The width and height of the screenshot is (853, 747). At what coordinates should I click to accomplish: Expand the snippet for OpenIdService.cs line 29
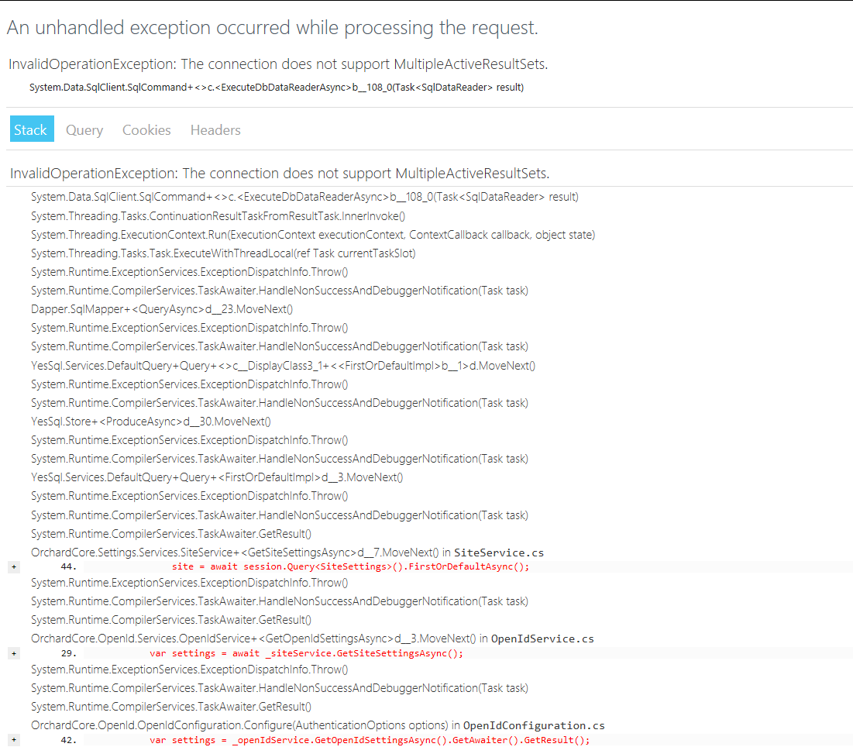point(13,653)
